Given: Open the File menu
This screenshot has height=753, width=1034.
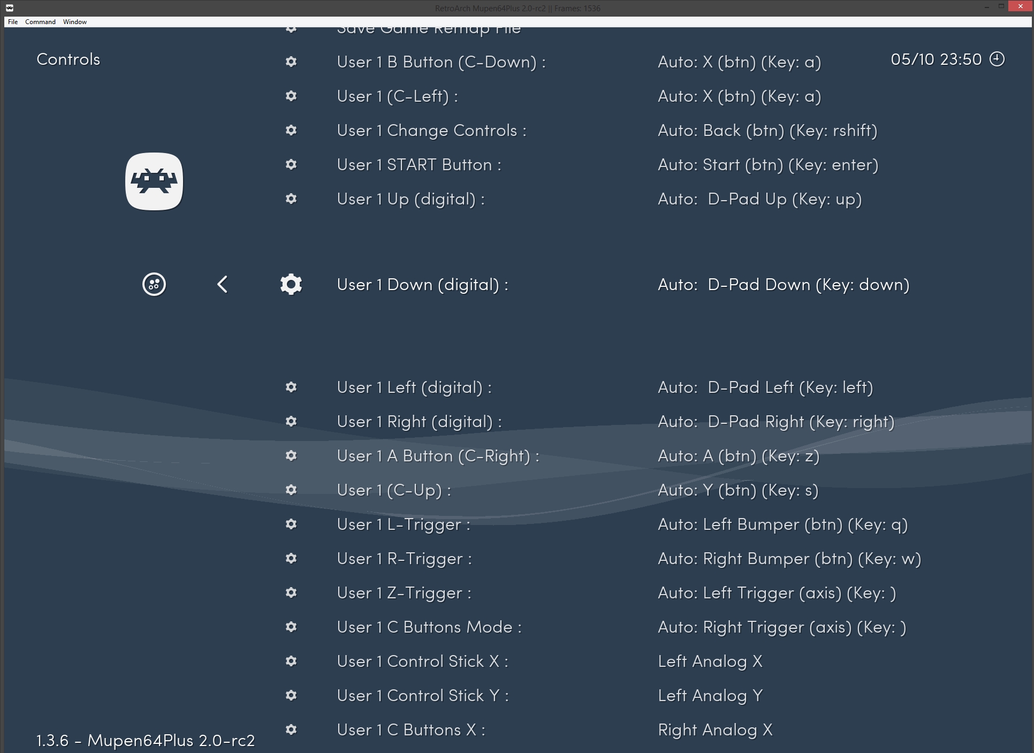Looking at the screenshot, I should click(x=13, y=22).
